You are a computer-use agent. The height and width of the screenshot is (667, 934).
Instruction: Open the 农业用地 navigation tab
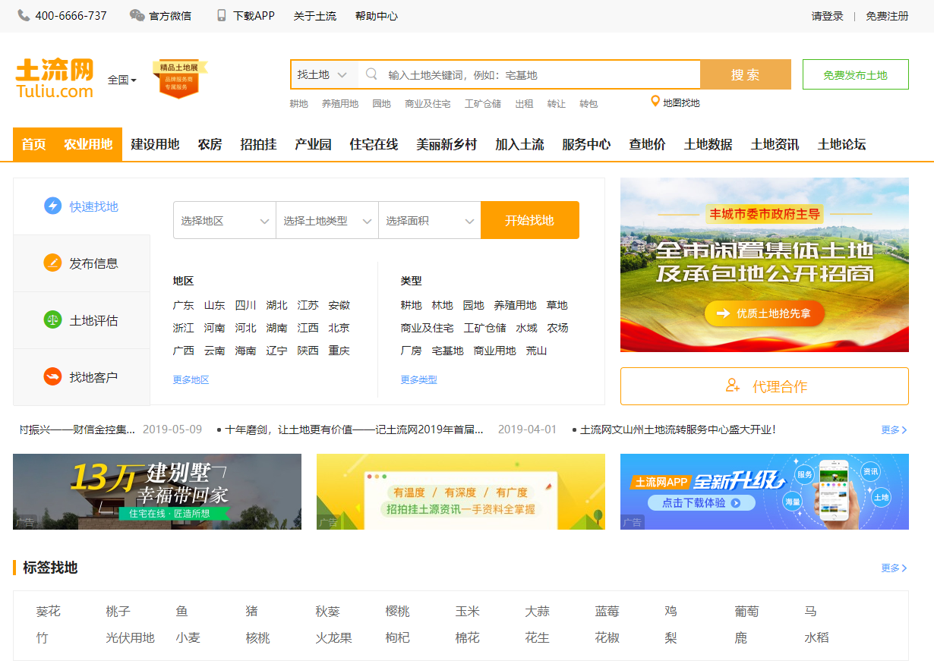88,144
